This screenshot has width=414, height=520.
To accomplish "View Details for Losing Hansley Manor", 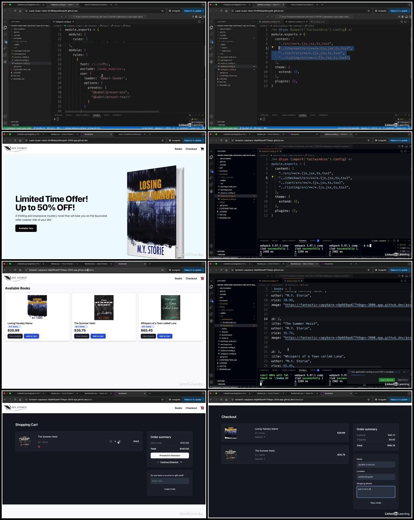I will 15,336.
